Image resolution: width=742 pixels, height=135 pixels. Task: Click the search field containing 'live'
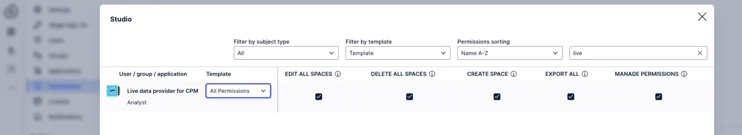pyautogui.click(x=632, y=53)
